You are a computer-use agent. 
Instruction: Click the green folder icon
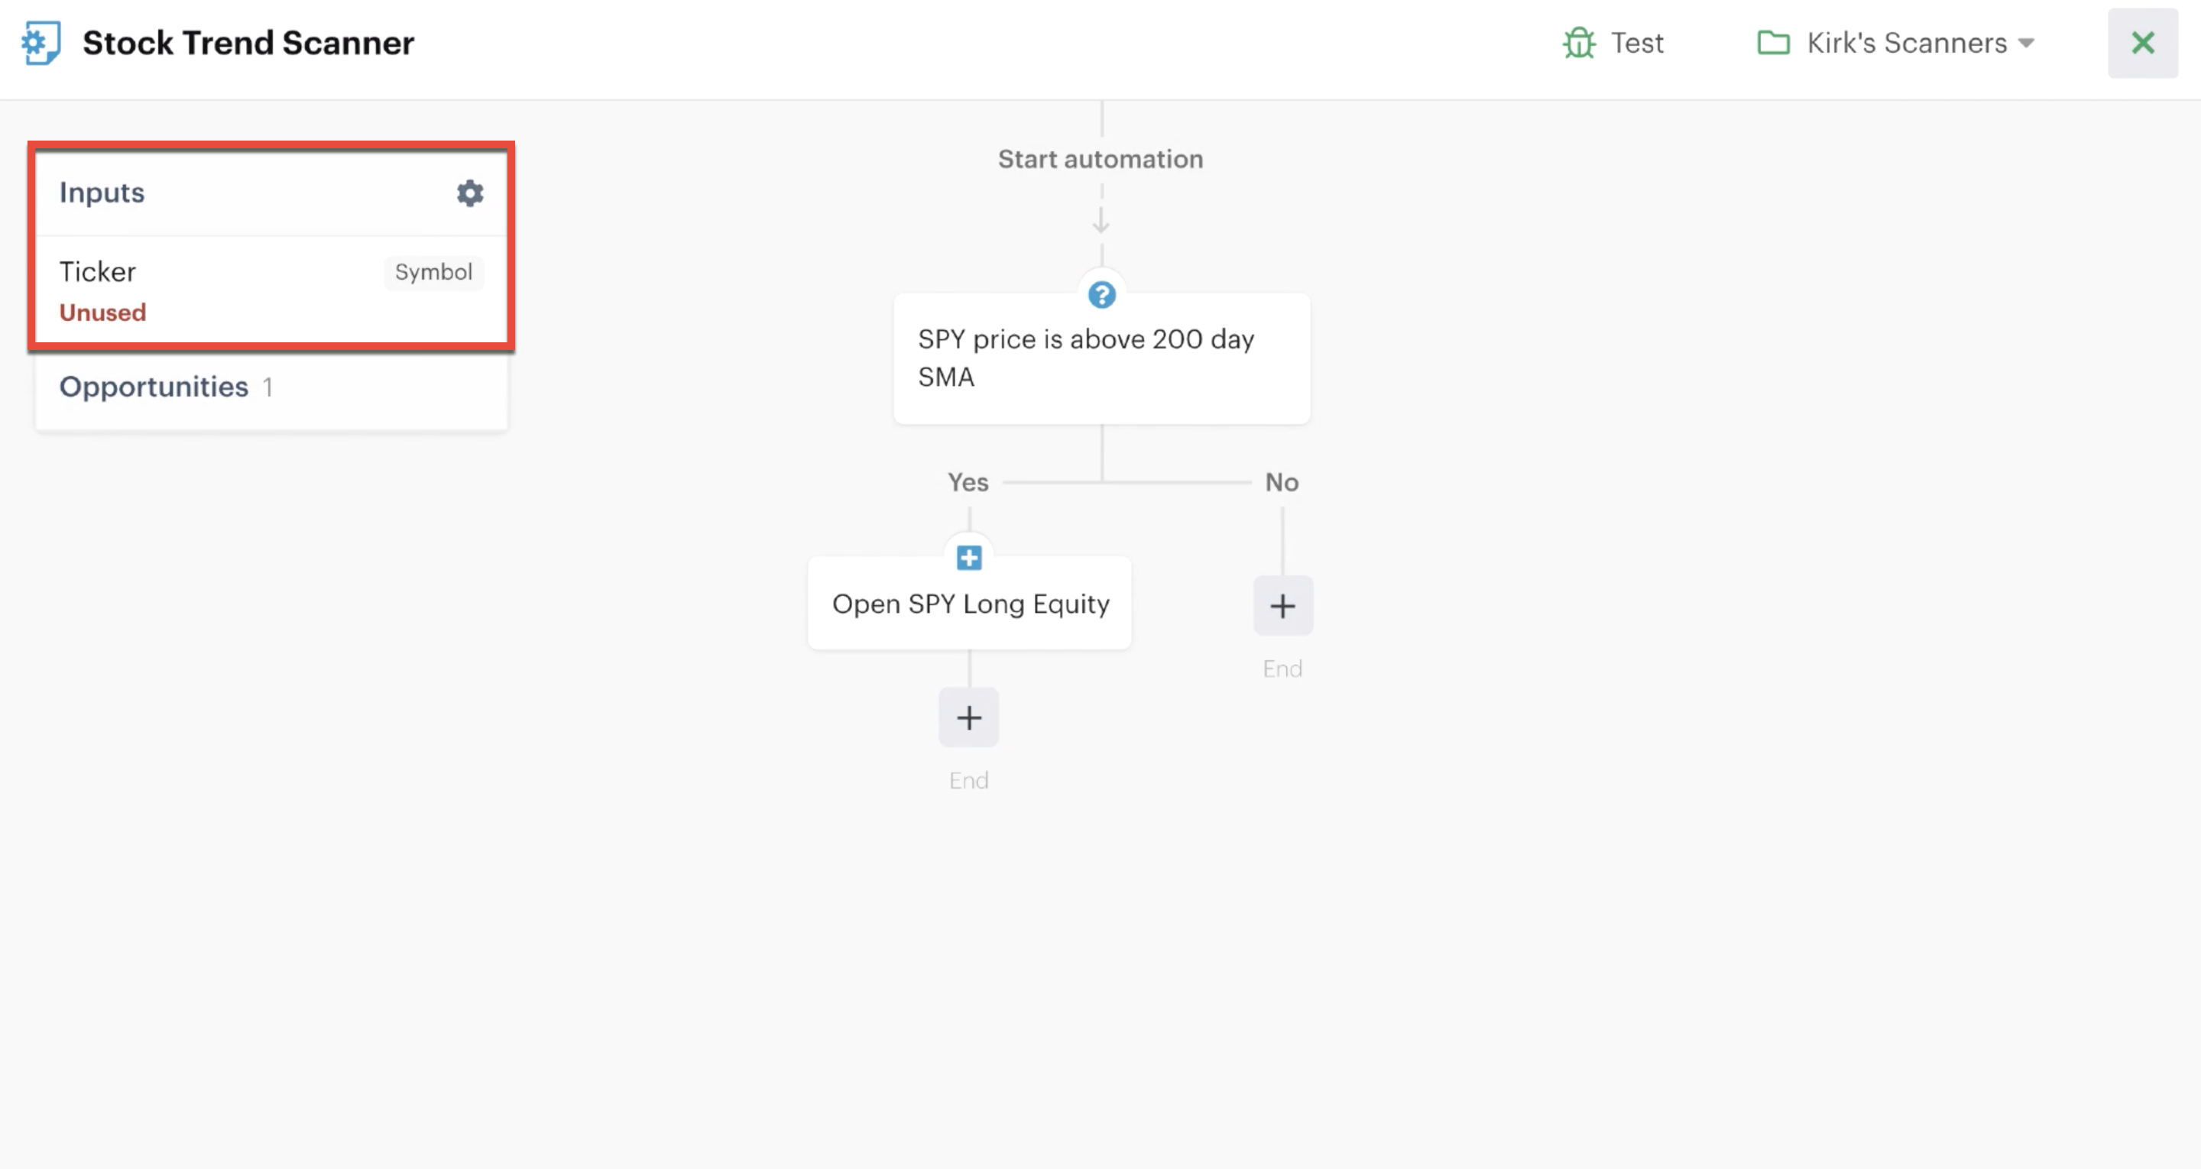point(1774,43)
